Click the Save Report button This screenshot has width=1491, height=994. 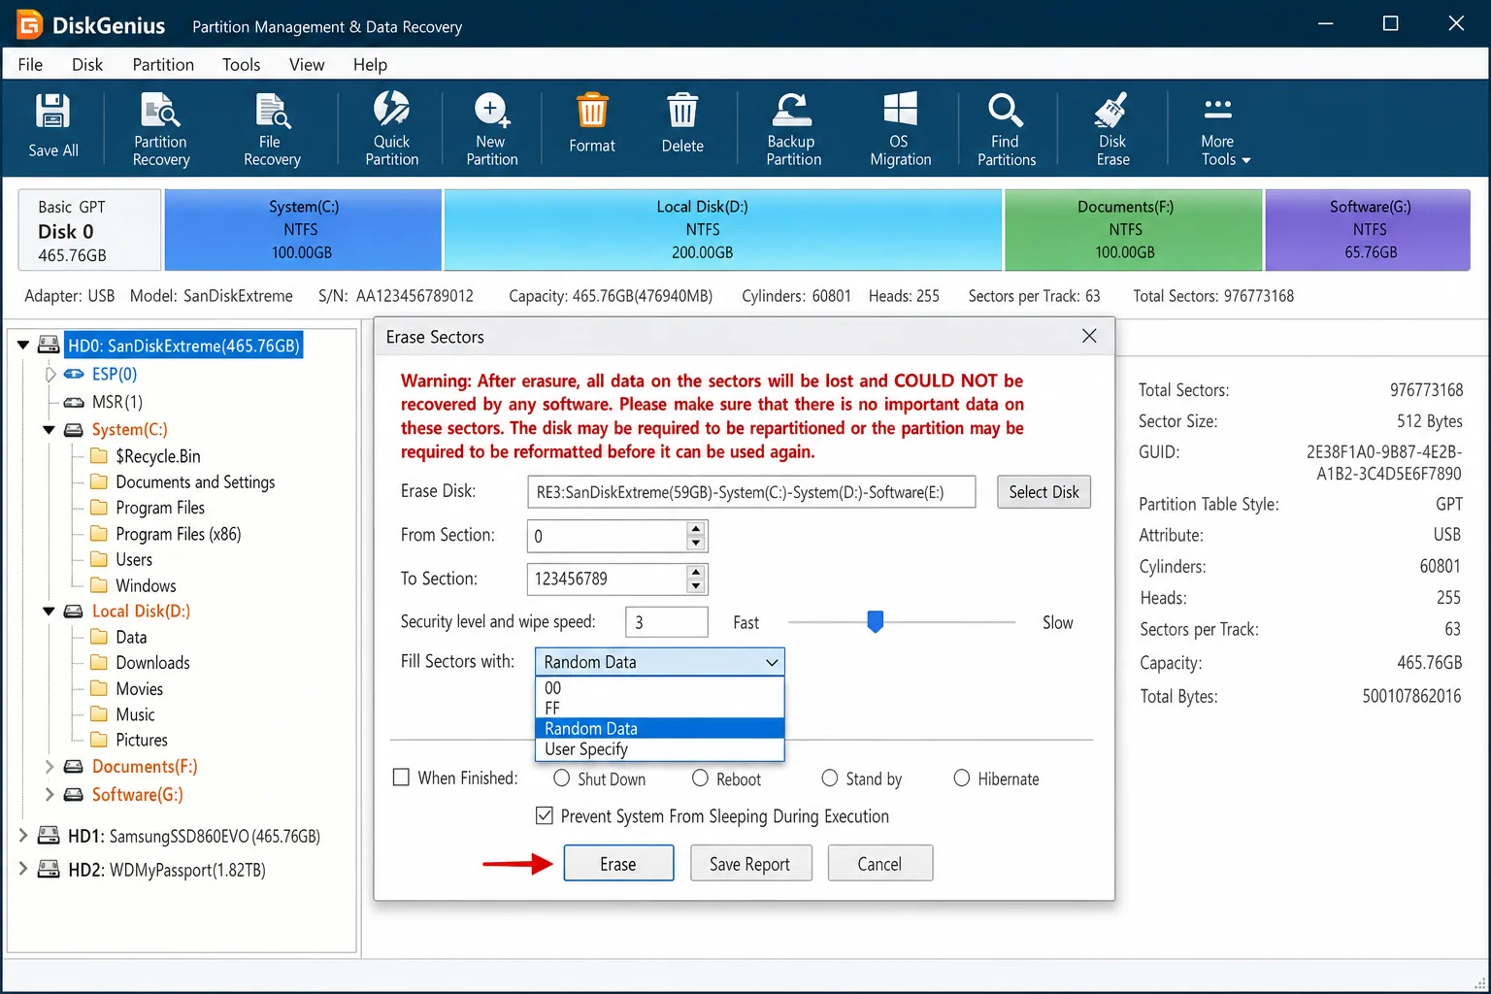click(x=749, y=863)
